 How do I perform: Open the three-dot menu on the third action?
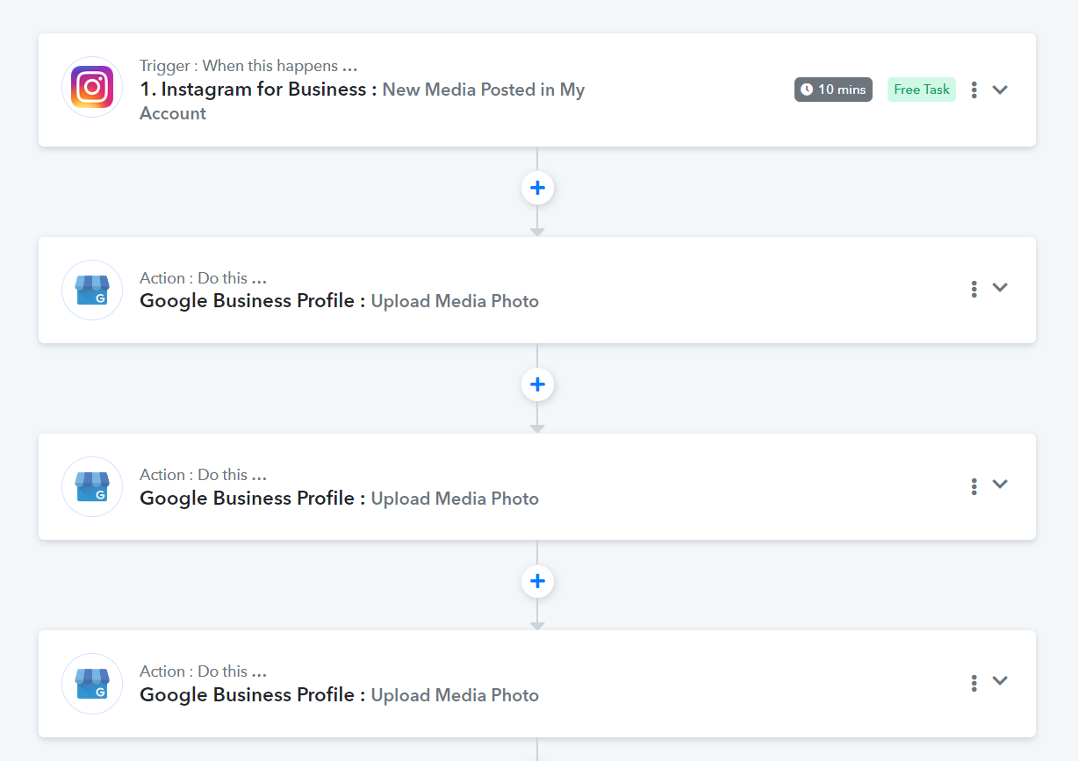(974, 682)
